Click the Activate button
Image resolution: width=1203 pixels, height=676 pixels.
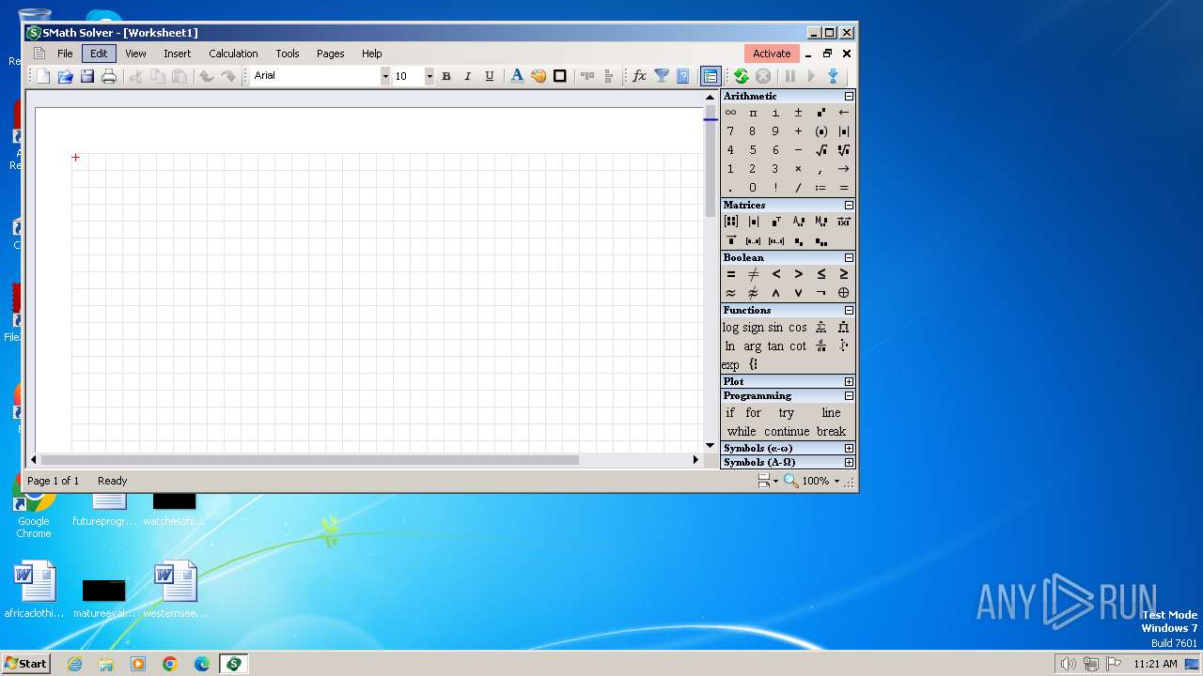click(x=772, y=54)
